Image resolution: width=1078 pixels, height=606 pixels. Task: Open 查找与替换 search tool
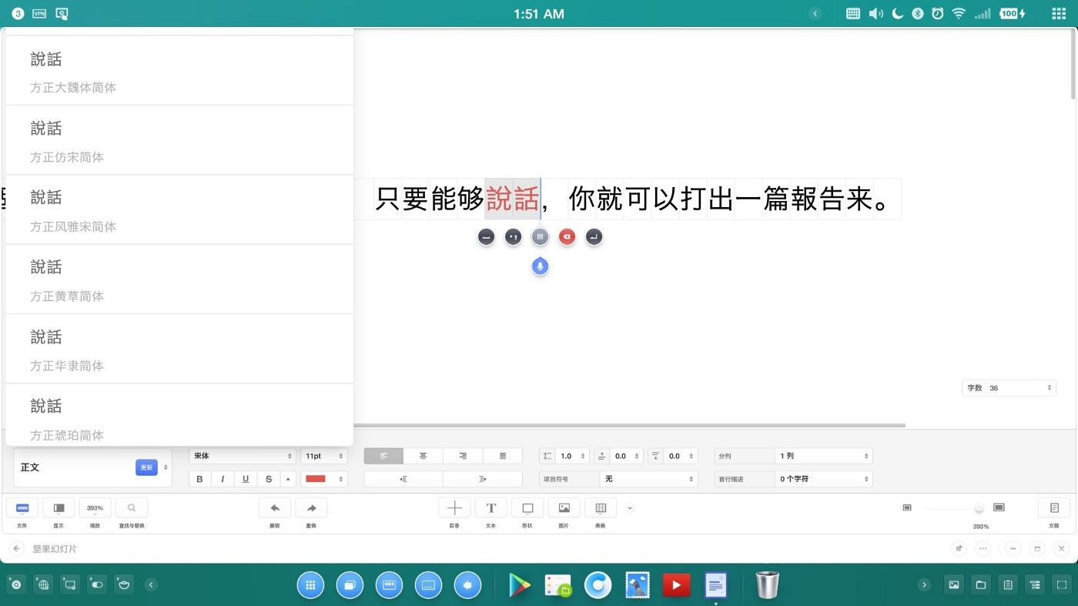(x=132, y=508)
